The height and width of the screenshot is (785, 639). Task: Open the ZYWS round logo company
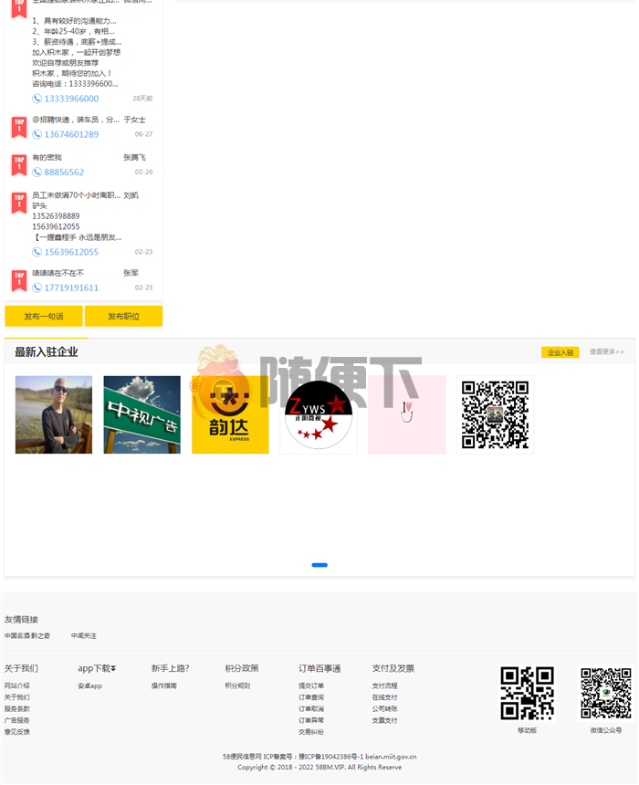pyautogui.click(x=318, y=414)
